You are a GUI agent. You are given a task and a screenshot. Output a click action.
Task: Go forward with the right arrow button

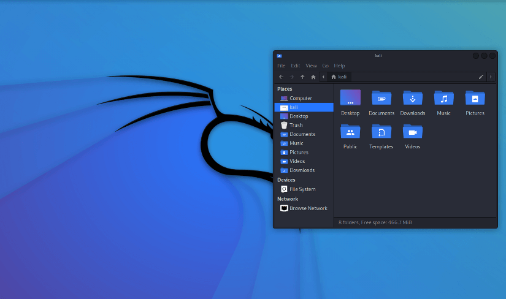click(x=292, y=77)
